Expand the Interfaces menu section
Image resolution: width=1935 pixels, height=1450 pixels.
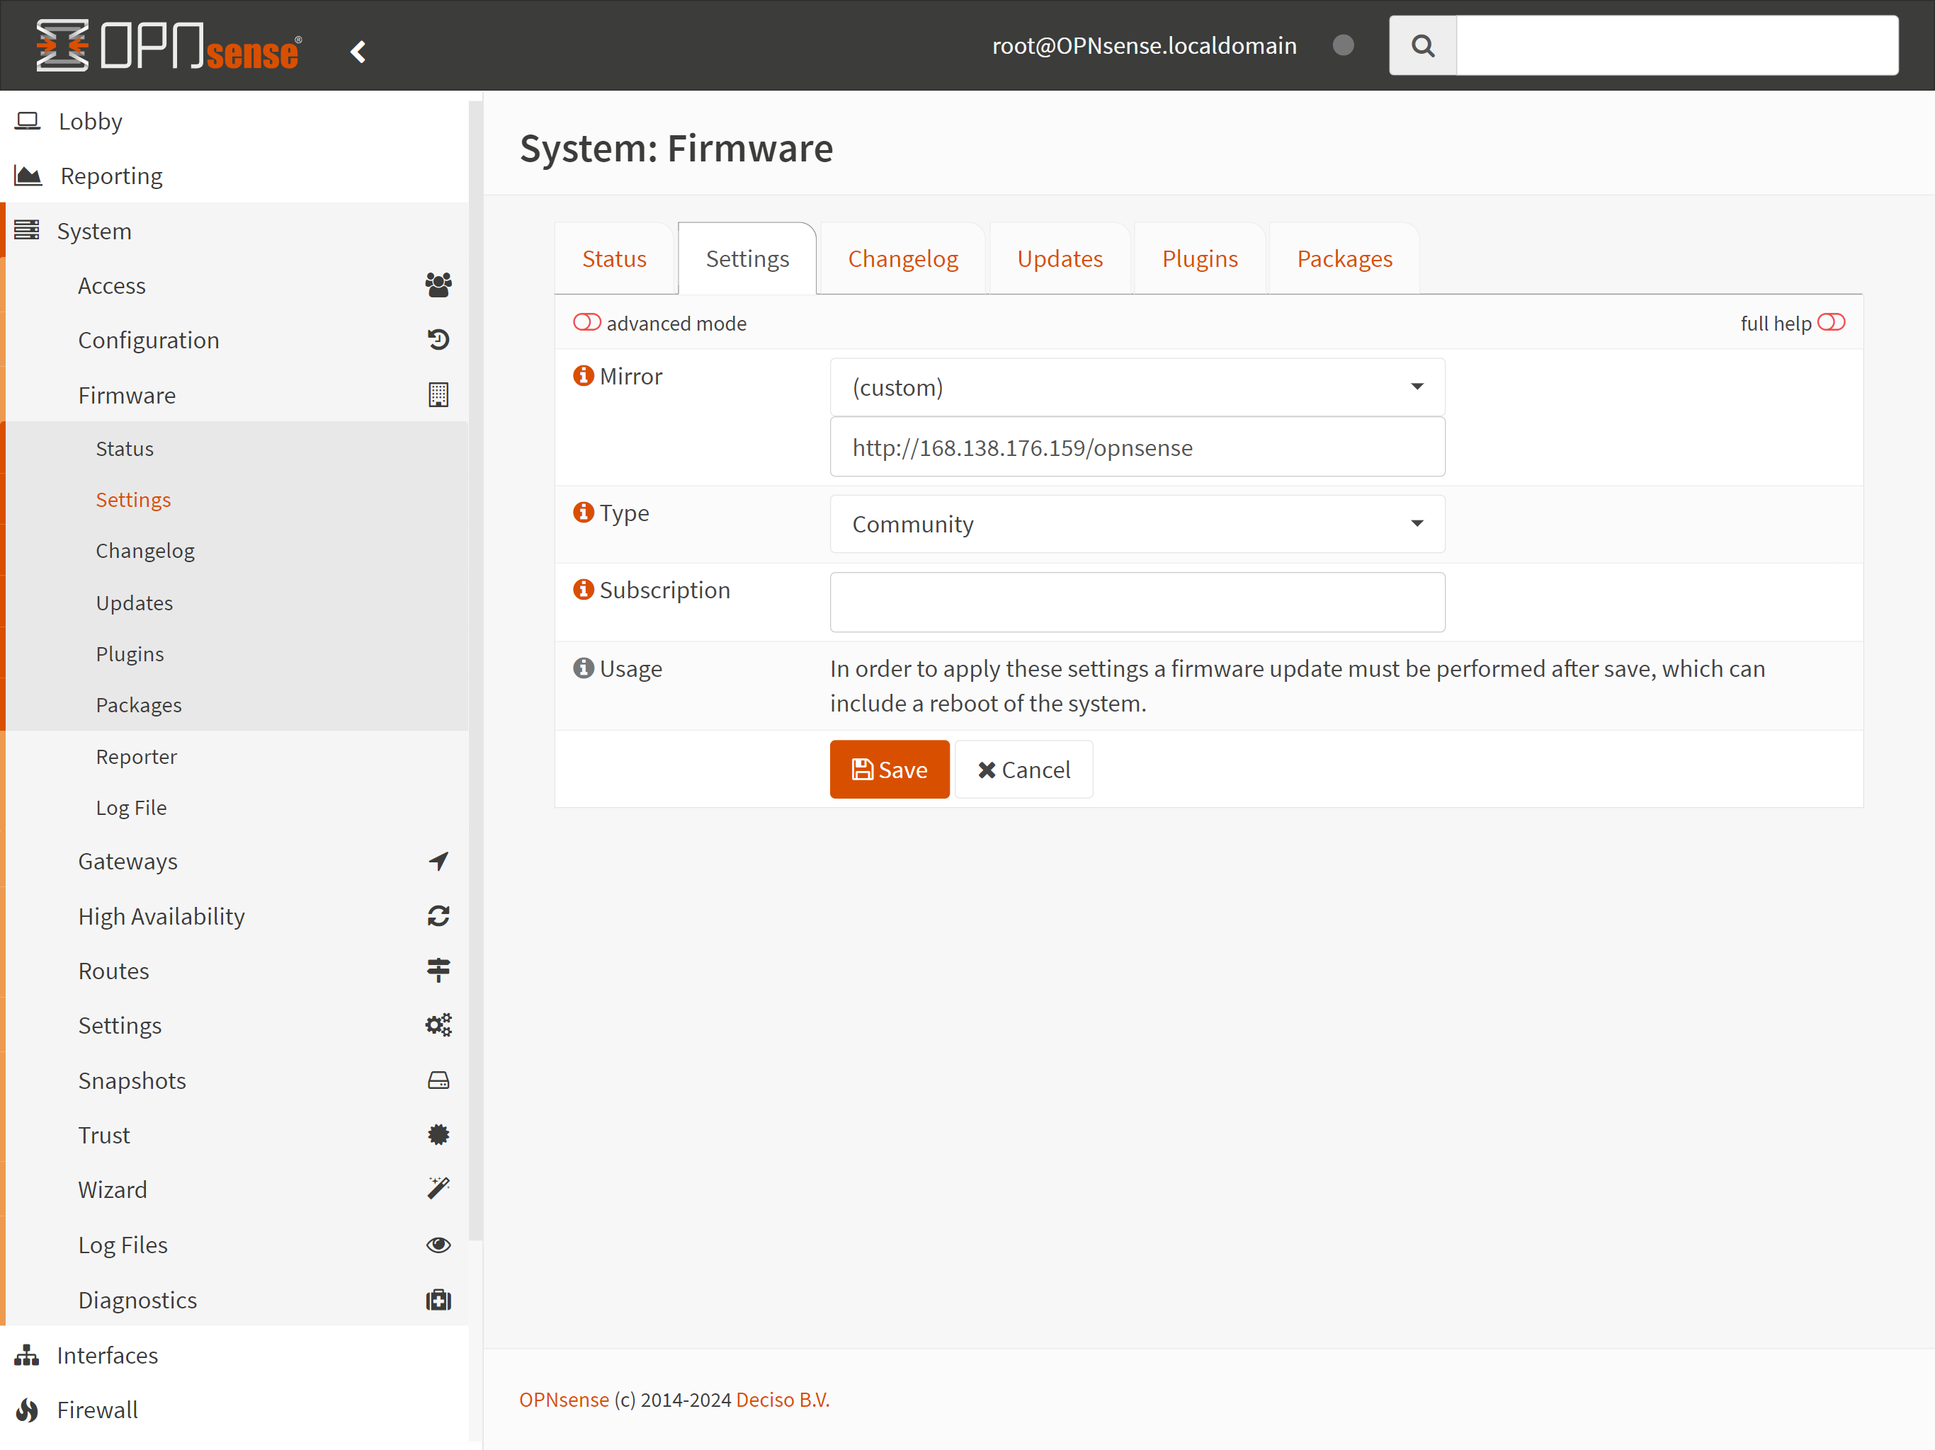point(234,1354)
